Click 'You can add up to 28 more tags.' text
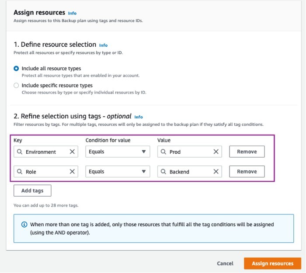 click(x=46, y=205)
